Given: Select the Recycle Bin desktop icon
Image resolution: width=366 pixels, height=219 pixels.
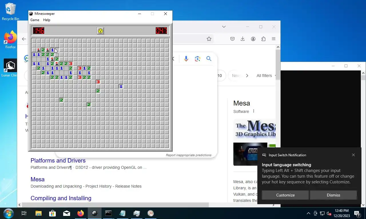Looking at the screenshot, I should click(x=11, y=12).
